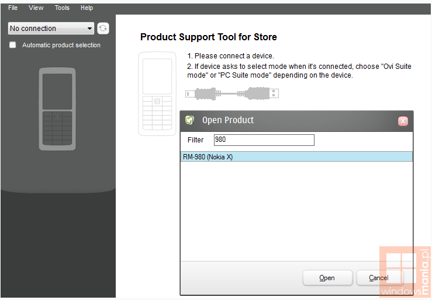The height and width of the screenshot is (300, 432).
Task: Click the Filter text field
Action: pos(264,140)
